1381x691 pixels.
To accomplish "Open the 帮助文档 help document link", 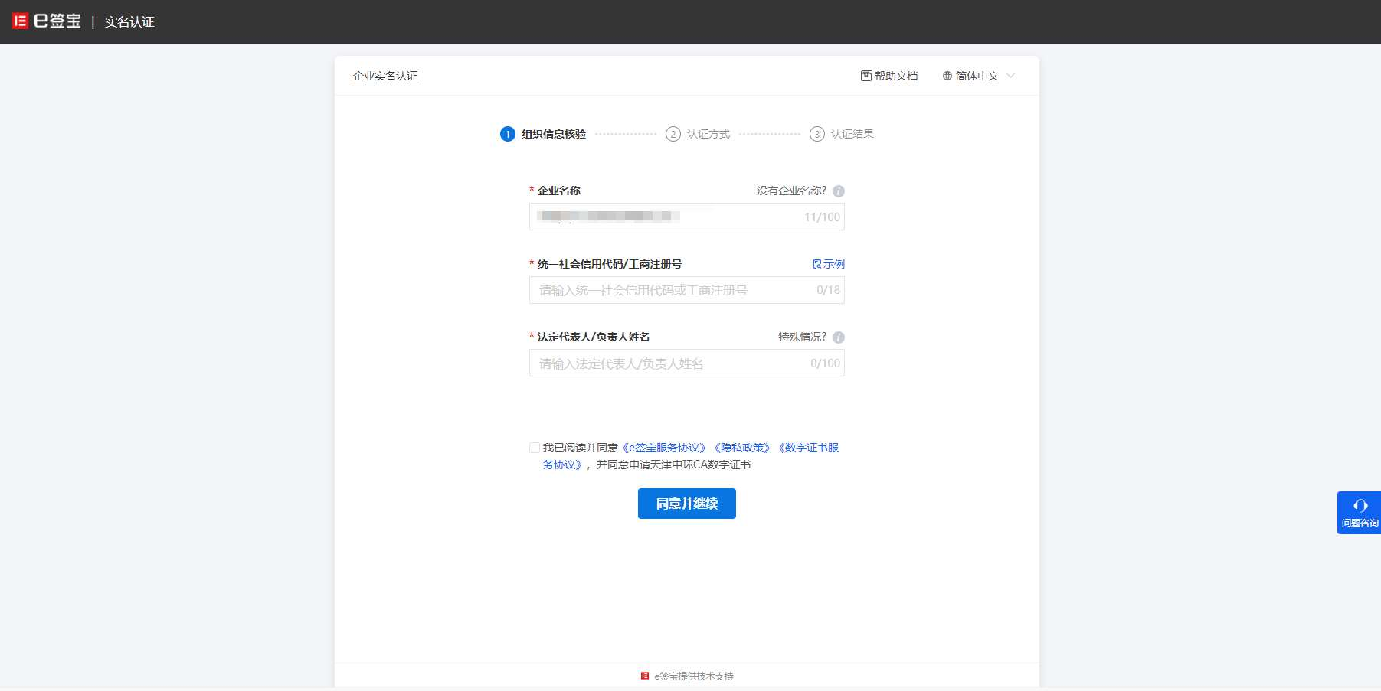I will click(888, 76).
